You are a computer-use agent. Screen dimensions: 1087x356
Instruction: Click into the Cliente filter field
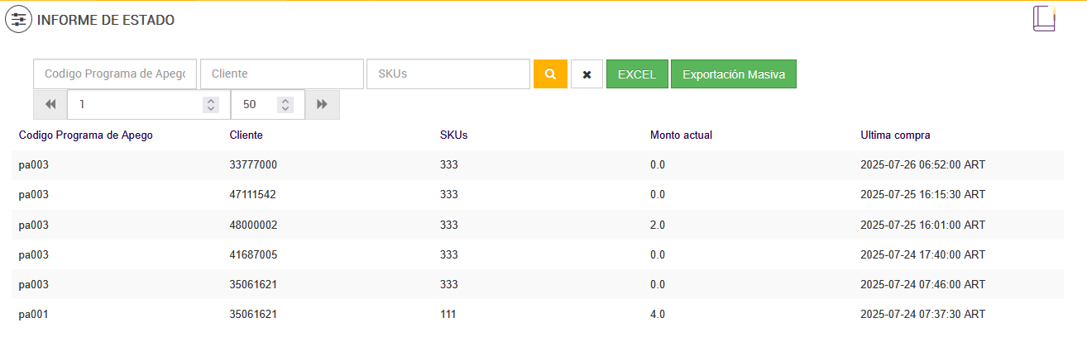(281, 74)
